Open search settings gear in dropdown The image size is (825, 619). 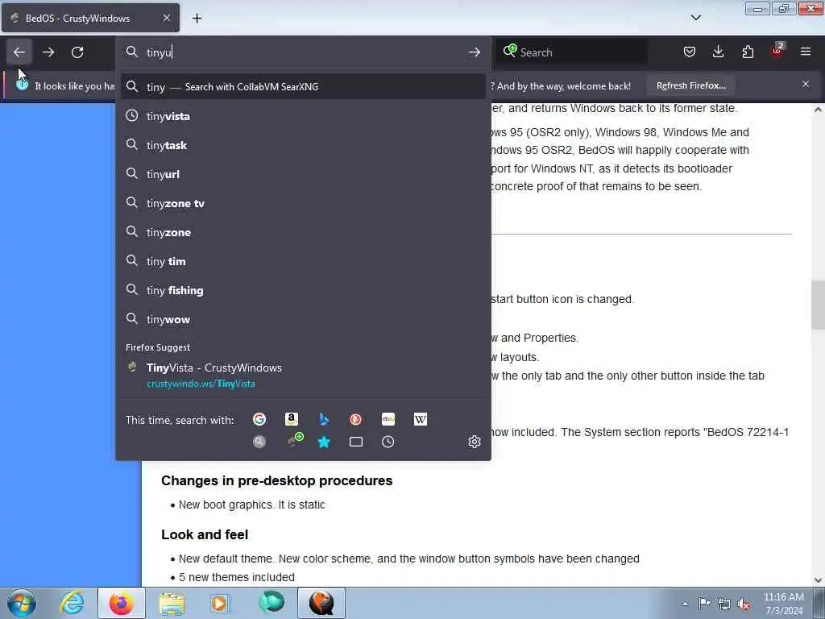tap(474, 442)
